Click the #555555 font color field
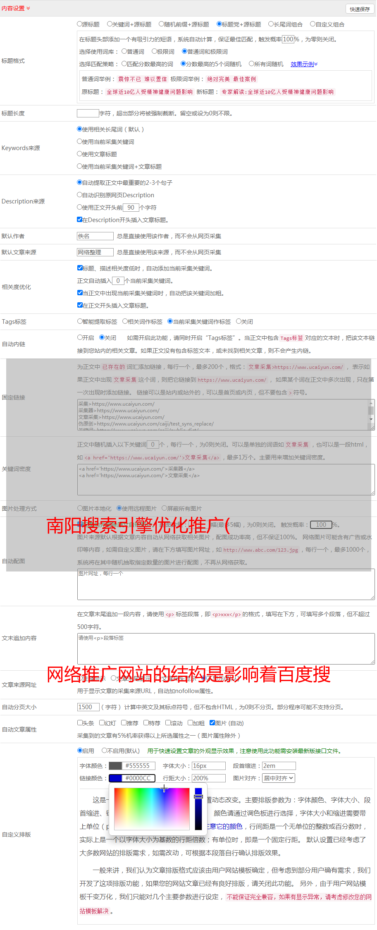The width and height of the screenshot is (377, 930). point(139,766)
